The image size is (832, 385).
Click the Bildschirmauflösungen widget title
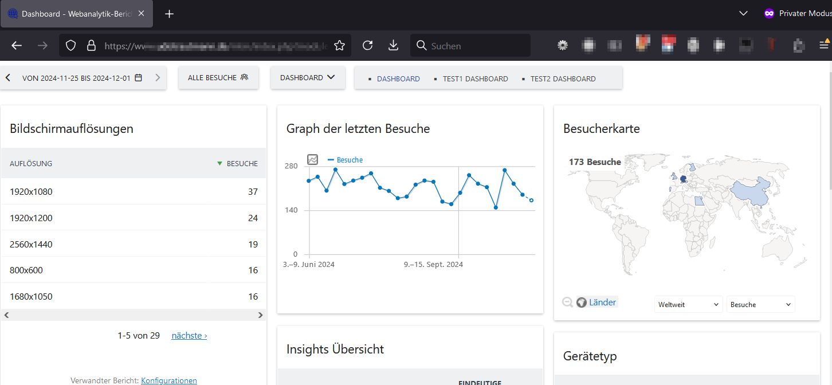(x=72, y=129)
